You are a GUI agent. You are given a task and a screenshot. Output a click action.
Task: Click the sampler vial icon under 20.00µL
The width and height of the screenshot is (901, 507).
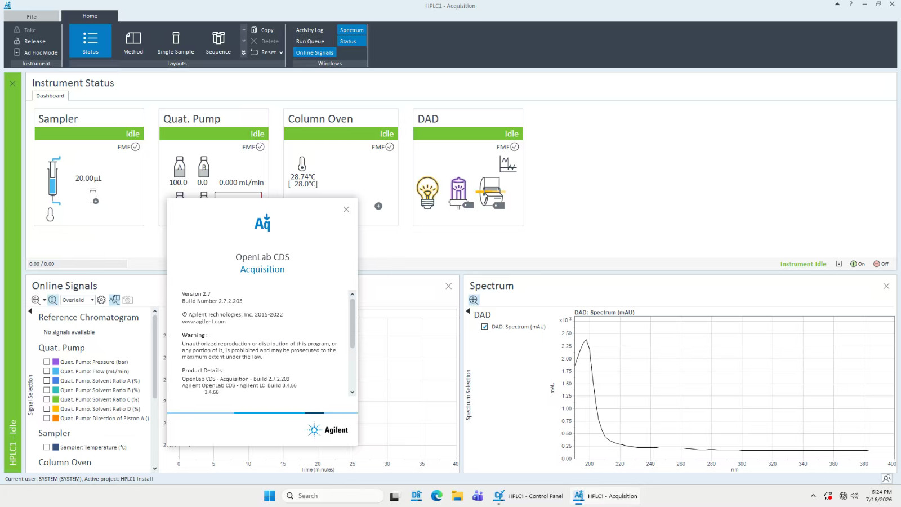point(93,195)
